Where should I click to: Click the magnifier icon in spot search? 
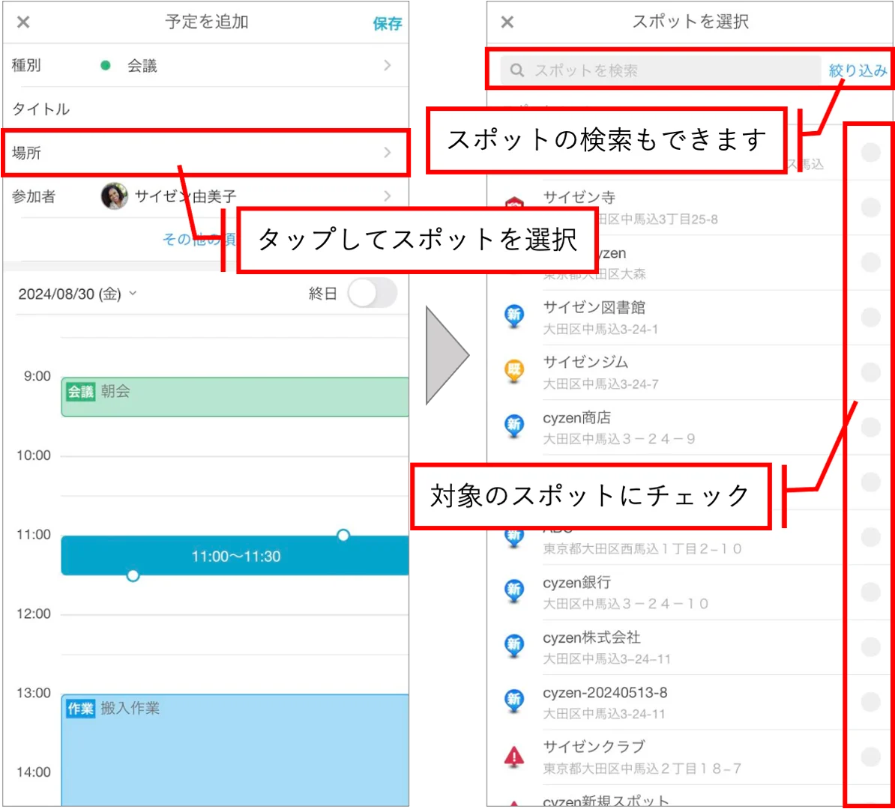pyautogui.click(x=517, y=70)
